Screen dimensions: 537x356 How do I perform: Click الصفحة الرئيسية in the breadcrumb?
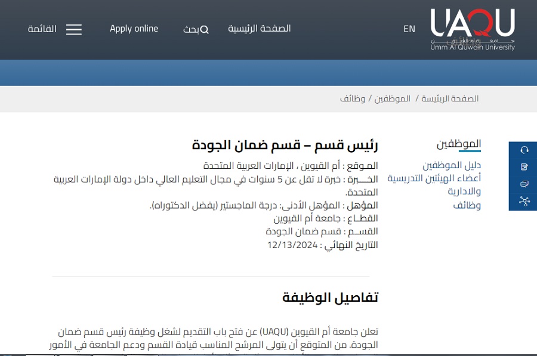pos(450,99)
